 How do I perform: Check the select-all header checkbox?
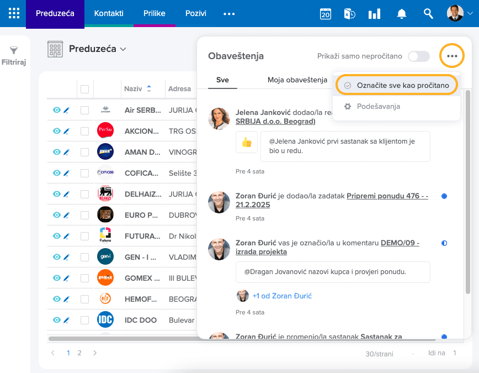coord(84,89)
